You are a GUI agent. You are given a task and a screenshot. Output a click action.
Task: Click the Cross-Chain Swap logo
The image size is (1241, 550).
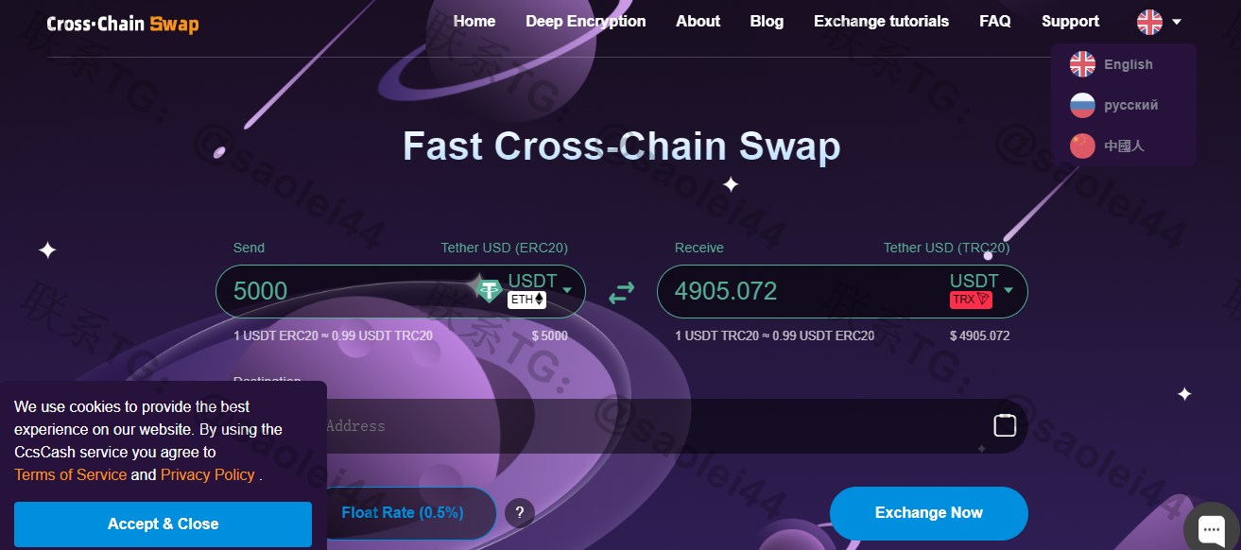point(123,24)
